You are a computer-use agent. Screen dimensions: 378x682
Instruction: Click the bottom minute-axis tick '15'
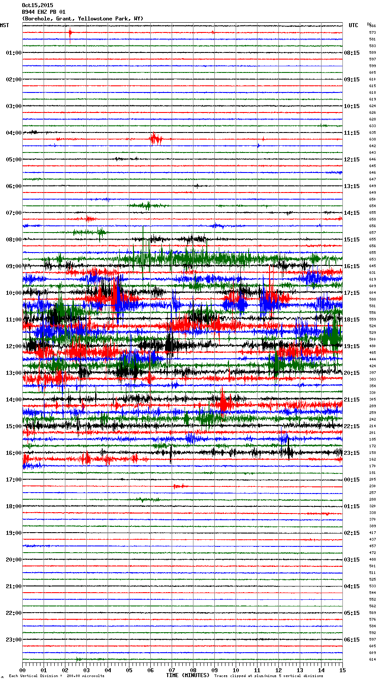[x=342, y=670]
